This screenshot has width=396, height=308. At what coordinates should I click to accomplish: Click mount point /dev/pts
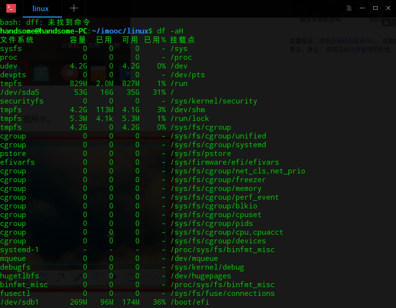coord(188,75)
